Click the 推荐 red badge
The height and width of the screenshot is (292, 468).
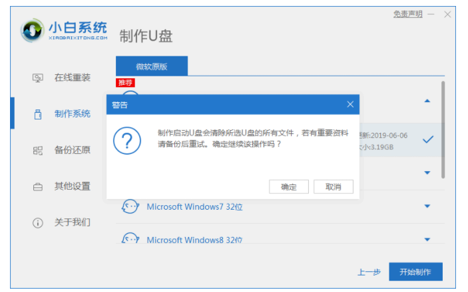[125, 82]
